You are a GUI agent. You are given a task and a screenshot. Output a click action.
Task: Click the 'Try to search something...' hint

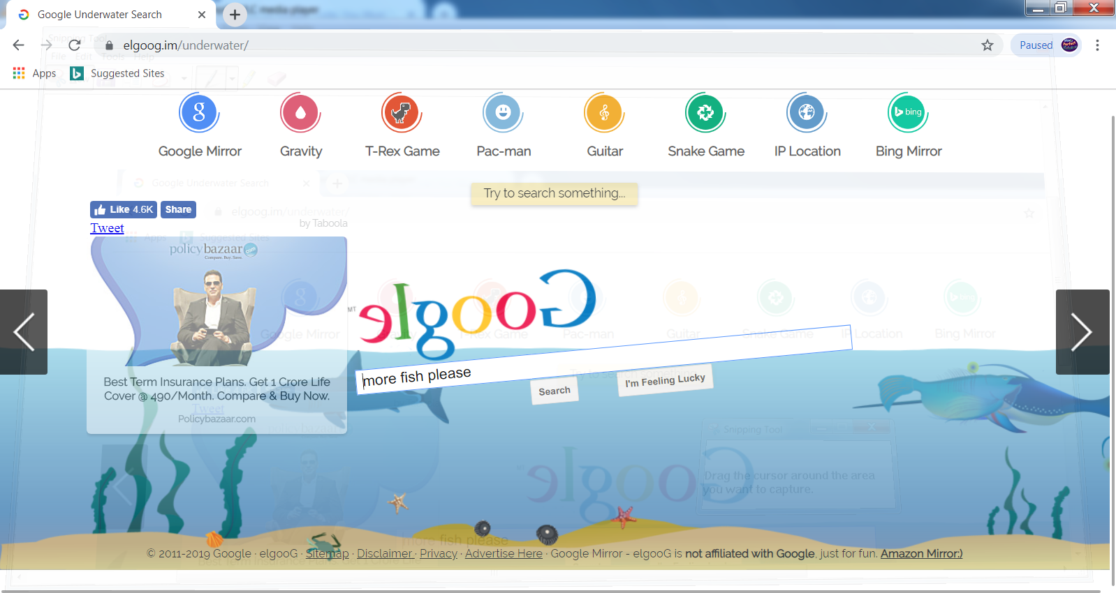coord(555,193)
